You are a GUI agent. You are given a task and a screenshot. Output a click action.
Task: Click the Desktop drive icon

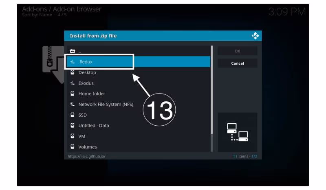pyautogui.click(x=73, y=72)
